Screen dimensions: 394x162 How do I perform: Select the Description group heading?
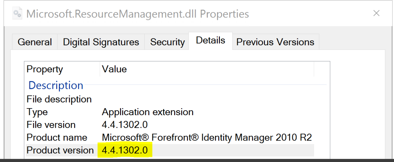tap(56, 85)
